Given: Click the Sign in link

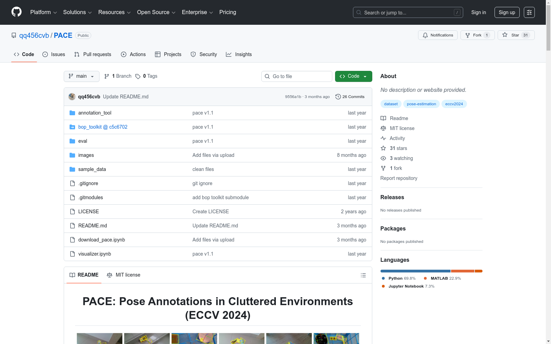Looking at the screenshot, I should (x=479, y=12).
